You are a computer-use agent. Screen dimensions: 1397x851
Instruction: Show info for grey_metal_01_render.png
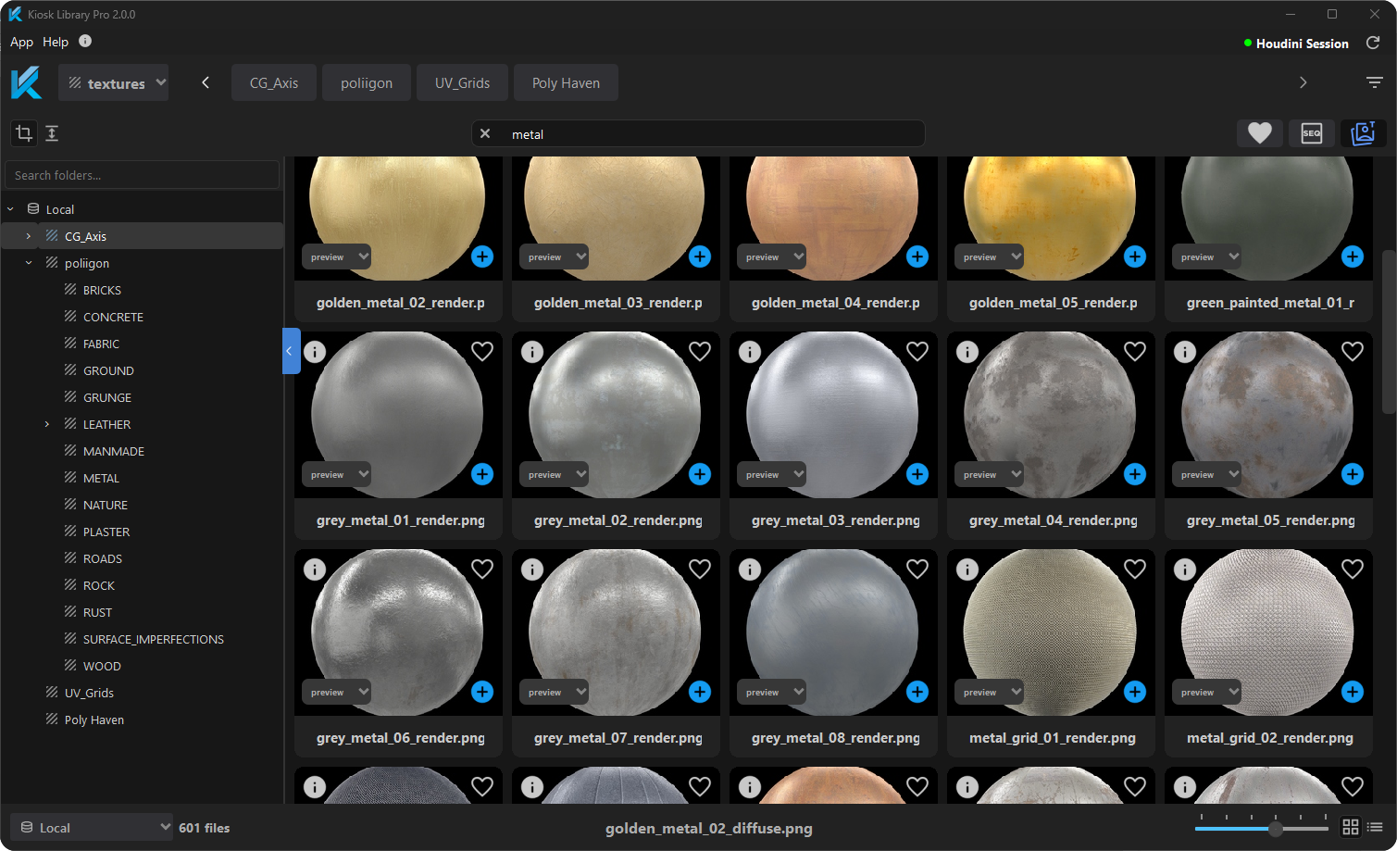pos(315,352)
